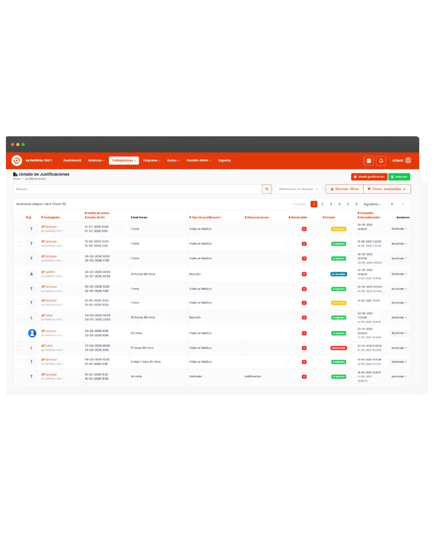Go to the Soporte menu item
The width and height of the screenshot is (434, 542).
tap(225, 160)
